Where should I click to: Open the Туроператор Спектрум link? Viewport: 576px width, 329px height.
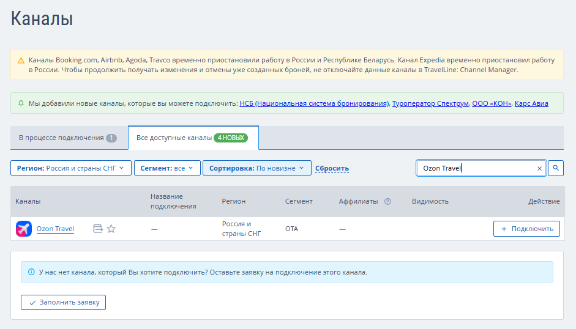(x=430, y=103)
